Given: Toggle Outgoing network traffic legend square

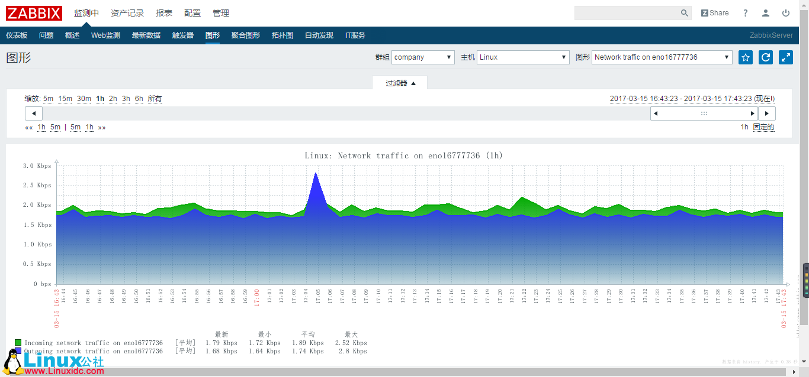Looking at the screenshot, I should tap(17, 351).
